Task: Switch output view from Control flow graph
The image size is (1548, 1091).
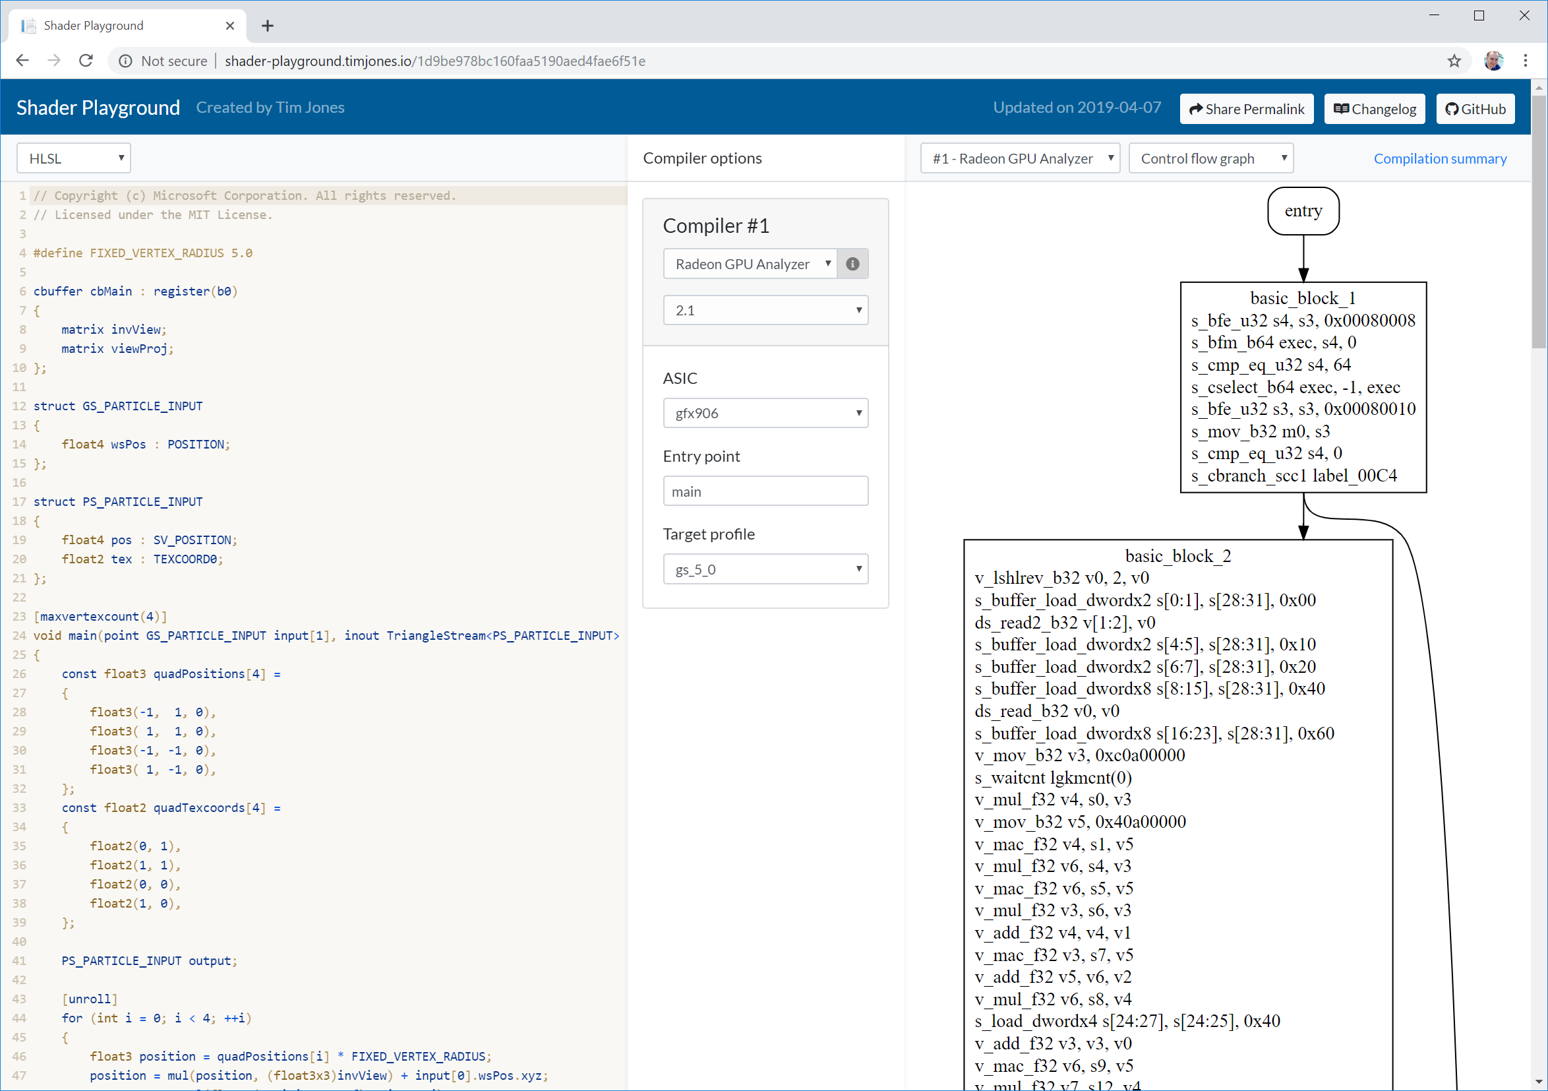Action: (x=1212, y=158)
